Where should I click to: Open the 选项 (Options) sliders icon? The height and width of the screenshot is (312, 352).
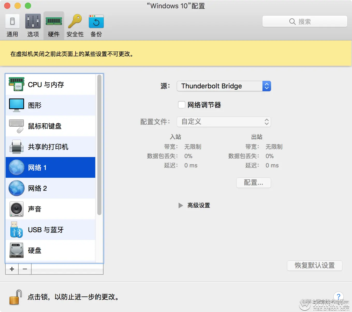pyautogui.click(x=33, y=21)
